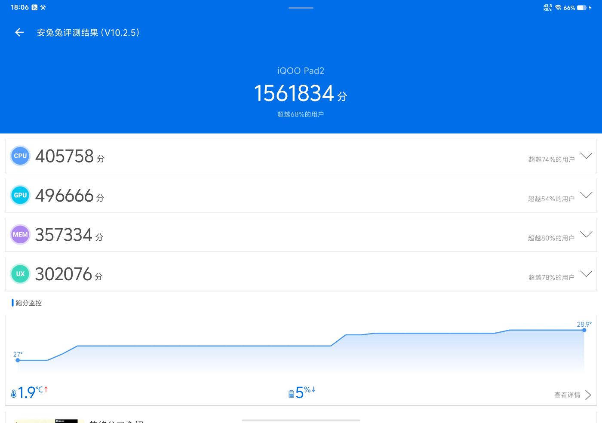602x423 pixels.
Task: Tap the MEM score badge icon
Action: pos(20,235)
